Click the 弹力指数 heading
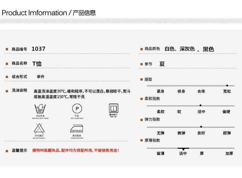Viewport: 242px width, 178px height. pyautogui.click(x=152, y=119)
